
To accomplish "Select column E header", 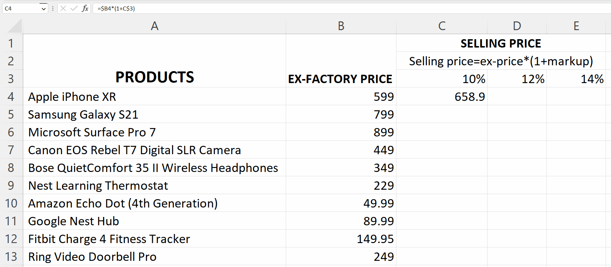I will tap(577, 26).
